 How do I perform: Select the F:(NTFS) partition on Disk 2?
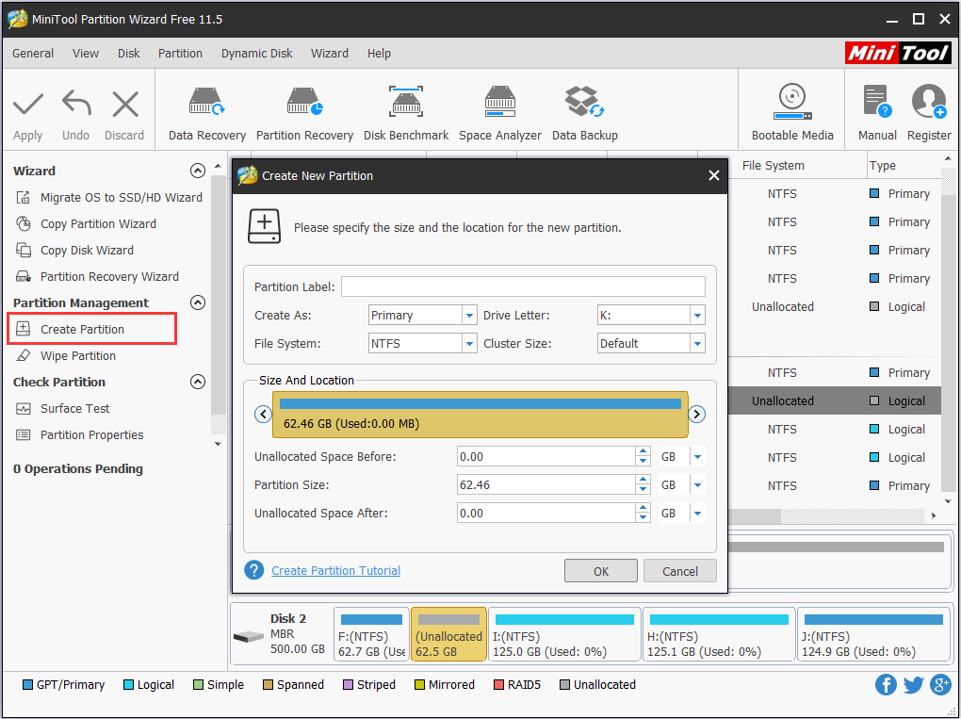[371, 634]
